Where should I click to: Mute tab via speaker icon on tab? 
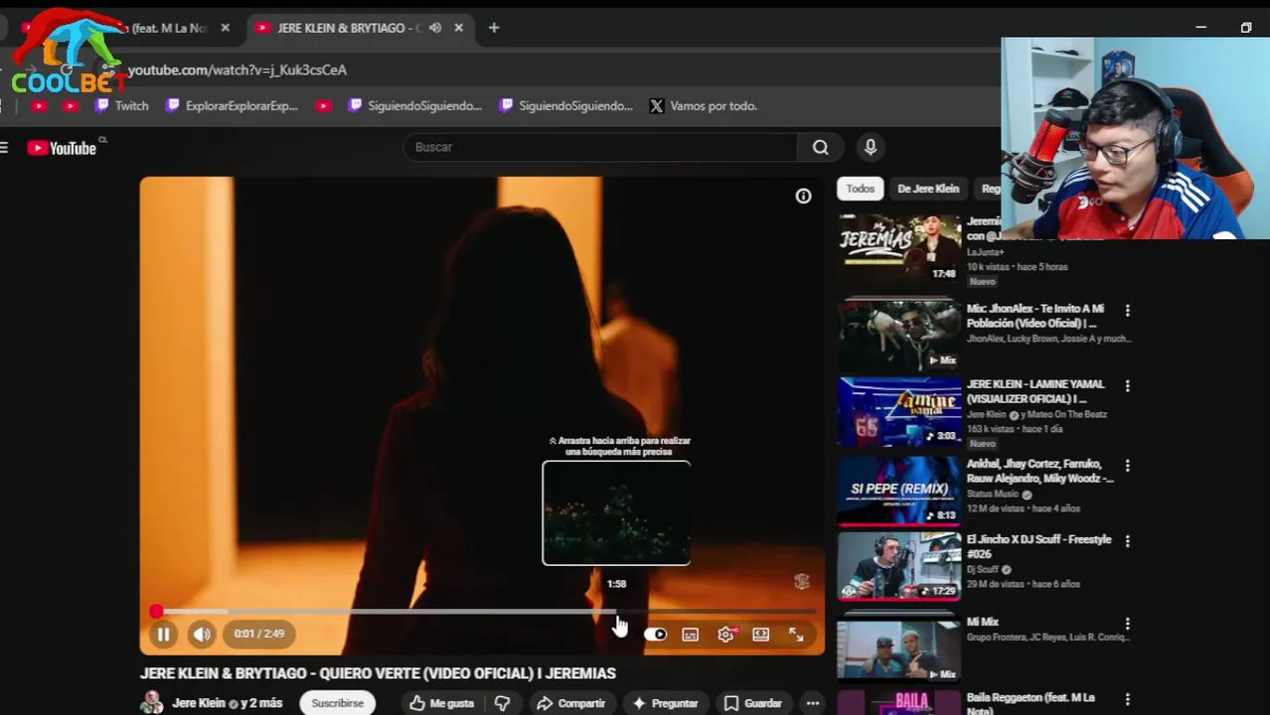[435, 28]
